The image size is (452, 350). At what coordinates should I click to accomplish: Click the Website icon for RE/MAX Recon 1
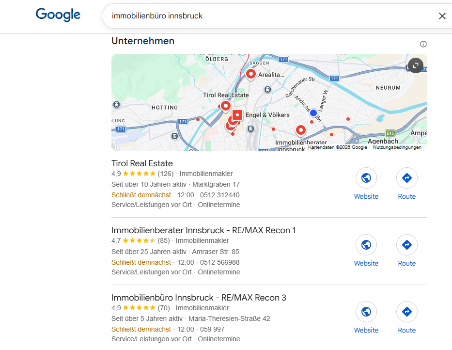pyautogui.click(x=366, y=245)
